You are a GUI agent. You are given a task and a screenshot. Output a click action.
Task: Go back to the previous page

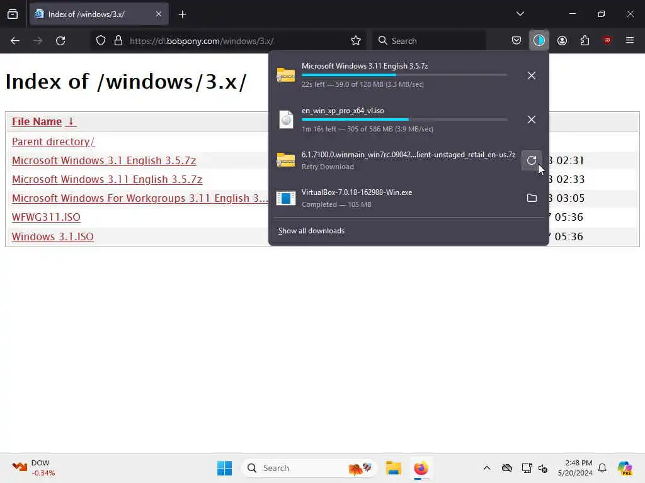tap(15, 41)
